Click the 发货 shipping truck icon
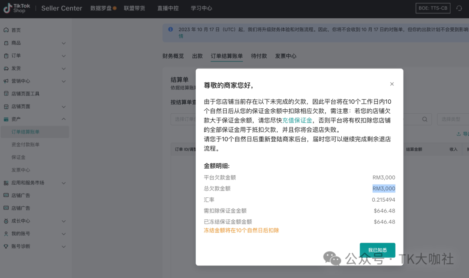 (6, 69)
